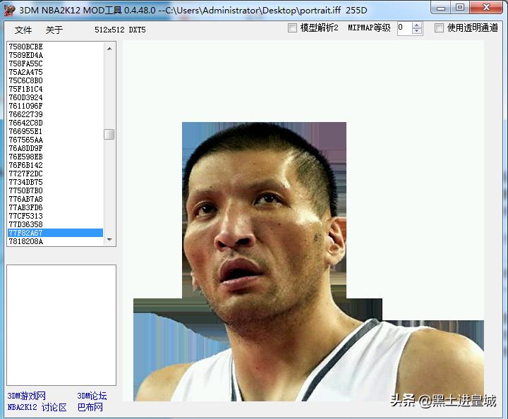Select entry 77D36358 in the list

tap(55, 224)
